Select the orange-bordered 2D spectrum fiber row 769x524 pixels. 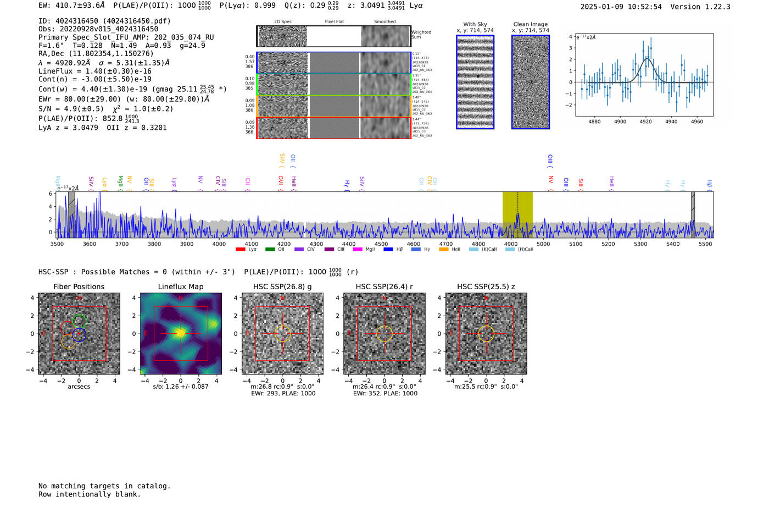(x=334, y=106)
